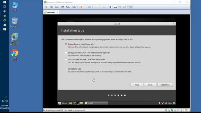Open the Edit menu in VMware
Screen dimensions: 201x113
(51, 7)
